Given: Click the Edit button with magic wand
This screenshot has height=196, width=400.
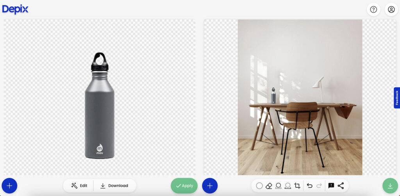Looking at the screenshot, I should (79, 185).
